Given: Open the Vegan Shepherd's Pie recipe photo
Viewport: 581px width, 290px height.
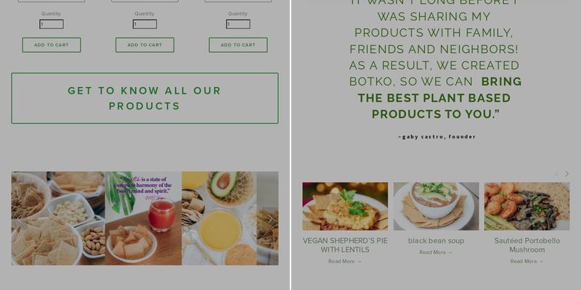Looking at the screenshot, I should 345,206.
